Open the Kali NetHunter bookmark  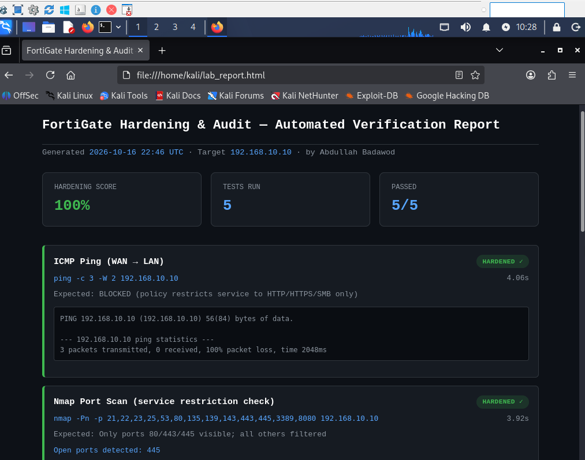[305, 96]
